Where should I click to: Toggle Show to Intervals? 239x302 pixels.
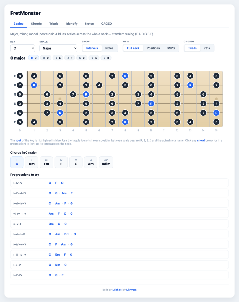92,48
